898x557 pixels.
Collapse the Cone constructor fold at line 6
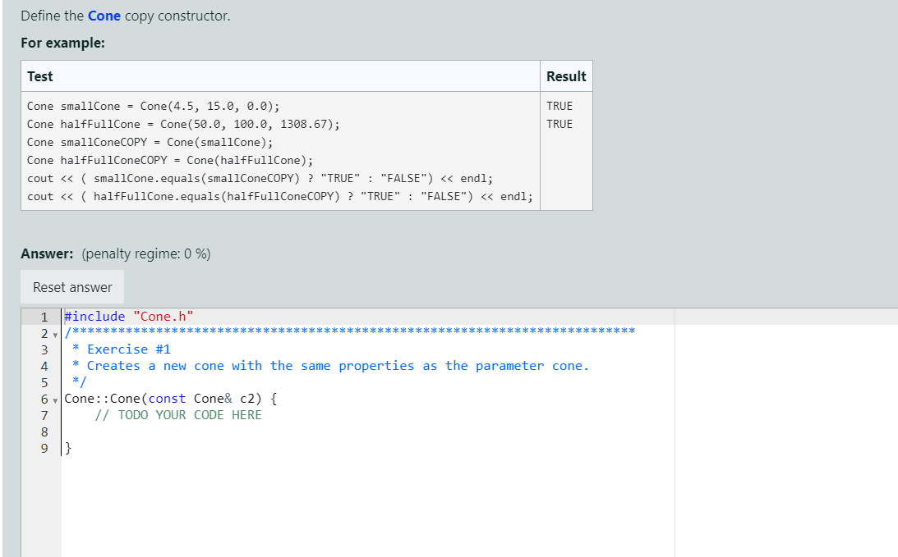(x=54, y=399)
